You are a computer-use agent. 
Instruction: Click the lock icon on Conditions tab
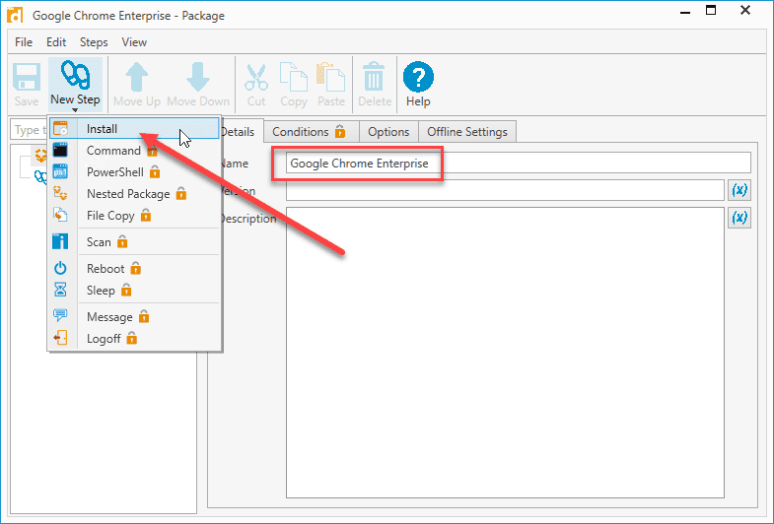pos(340,131)
